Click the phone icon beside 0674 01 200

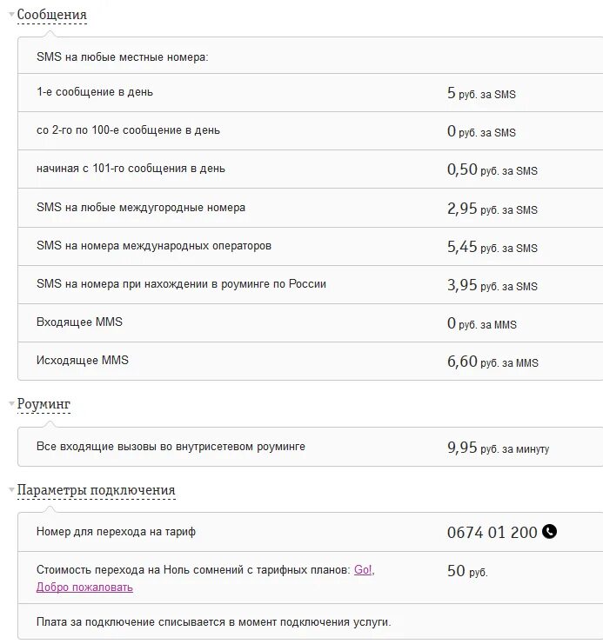click(x=549, y=531)
